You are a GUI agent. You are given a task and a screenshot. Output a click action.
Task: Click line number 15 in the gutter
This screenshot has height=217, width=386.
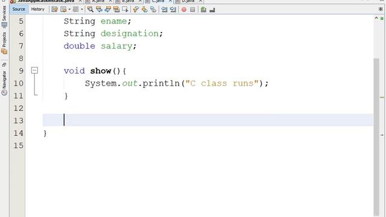(19, 145)
